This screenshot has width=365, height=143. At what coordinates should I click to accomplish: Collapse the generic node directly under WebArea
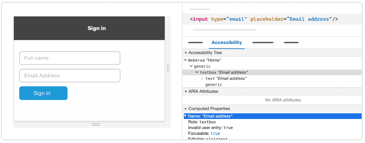click(x=191, y=66)
